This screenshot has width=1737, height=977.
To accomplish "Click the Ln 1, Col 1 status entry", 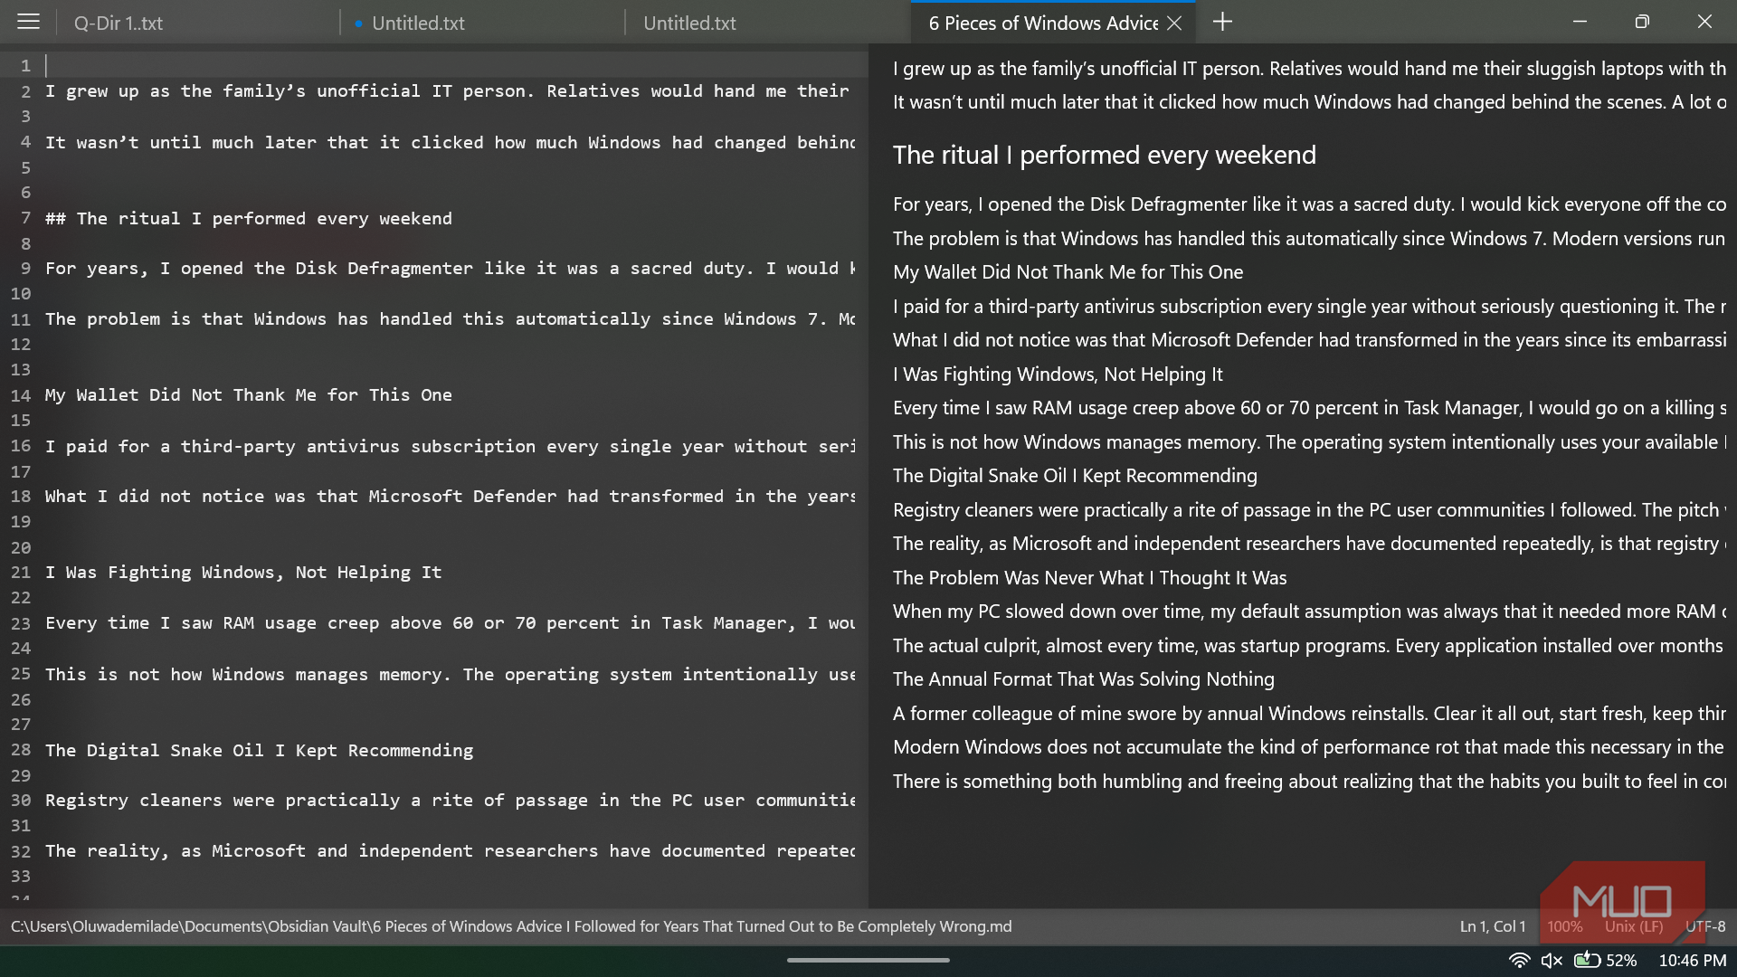I will [1492, 926].
